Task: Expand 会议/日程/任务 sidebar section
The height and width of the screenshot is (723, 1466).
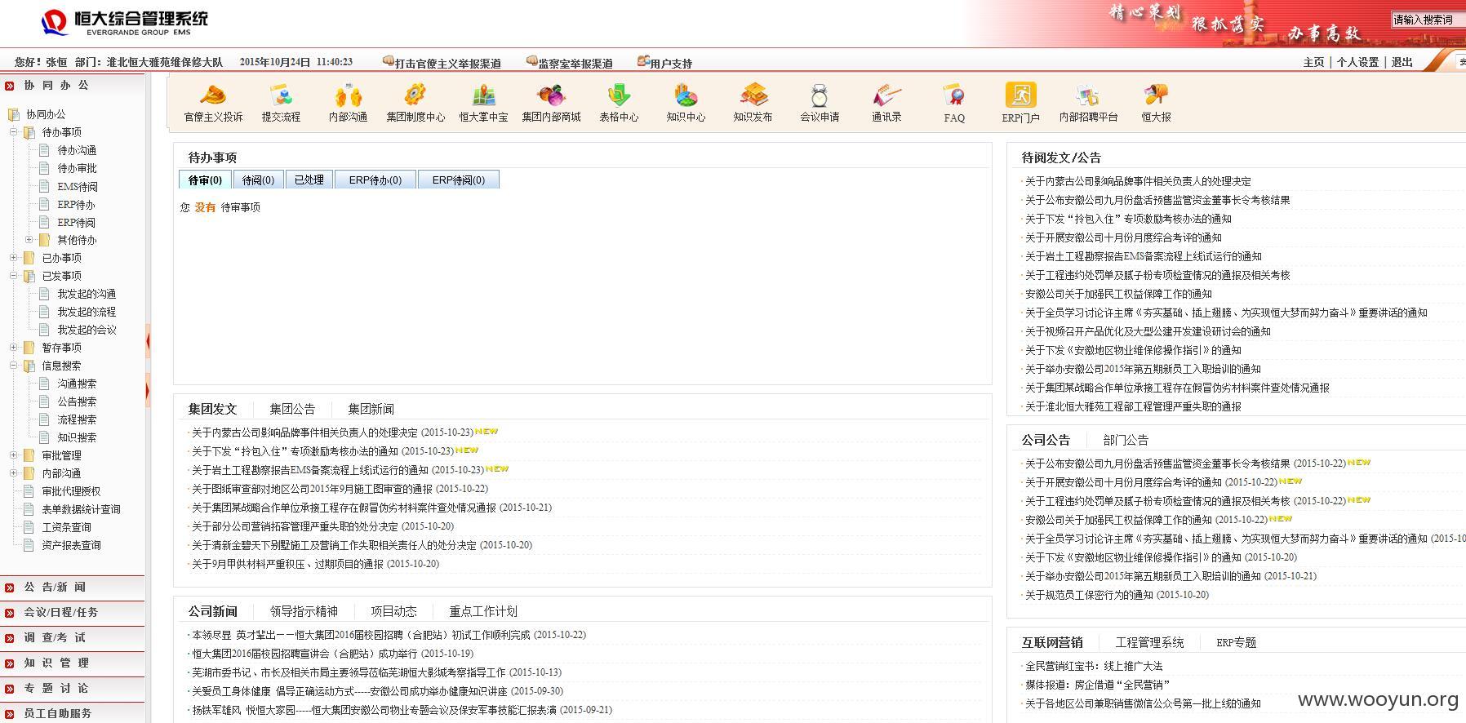Action: (72, 612)
